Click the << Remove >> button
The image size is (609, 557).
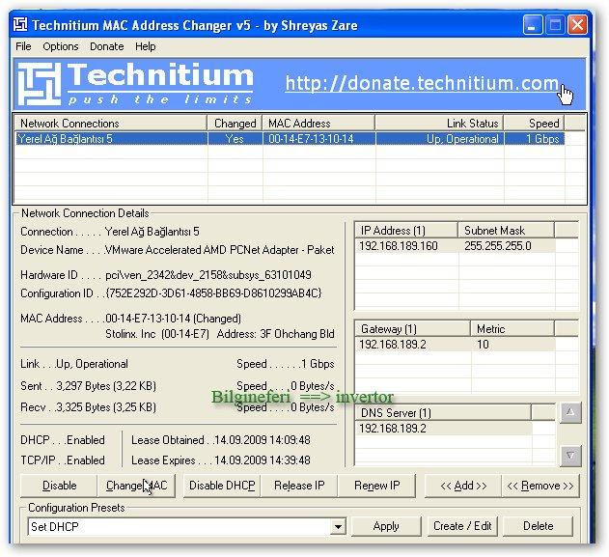(540, 486)
